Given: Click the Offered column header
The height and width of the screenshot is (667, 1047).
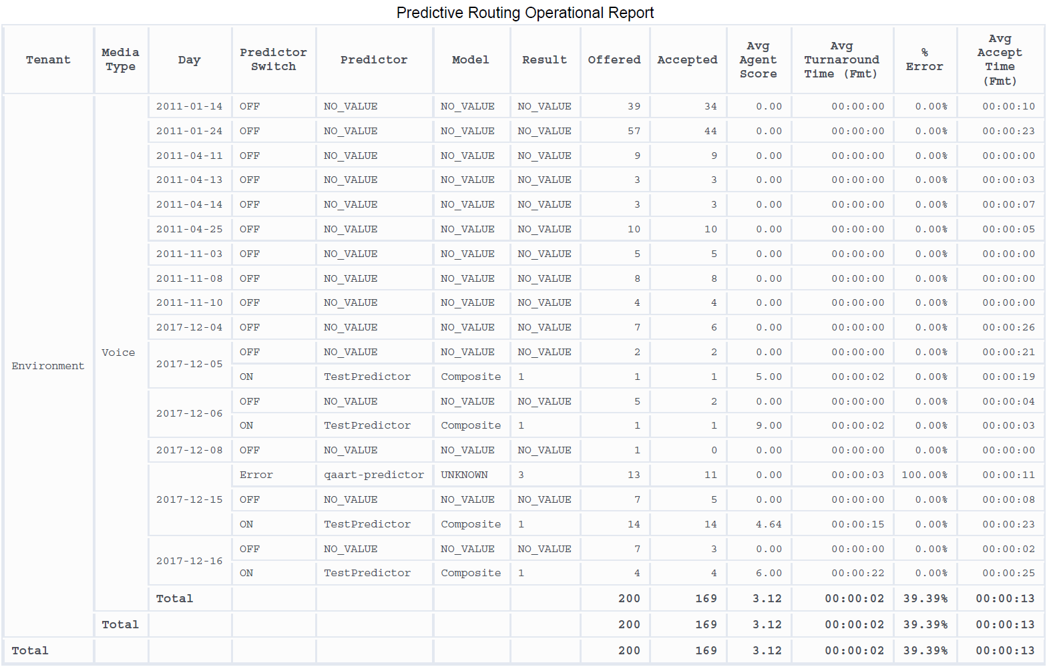Looking at the screenshot, I should click(614, 60).
